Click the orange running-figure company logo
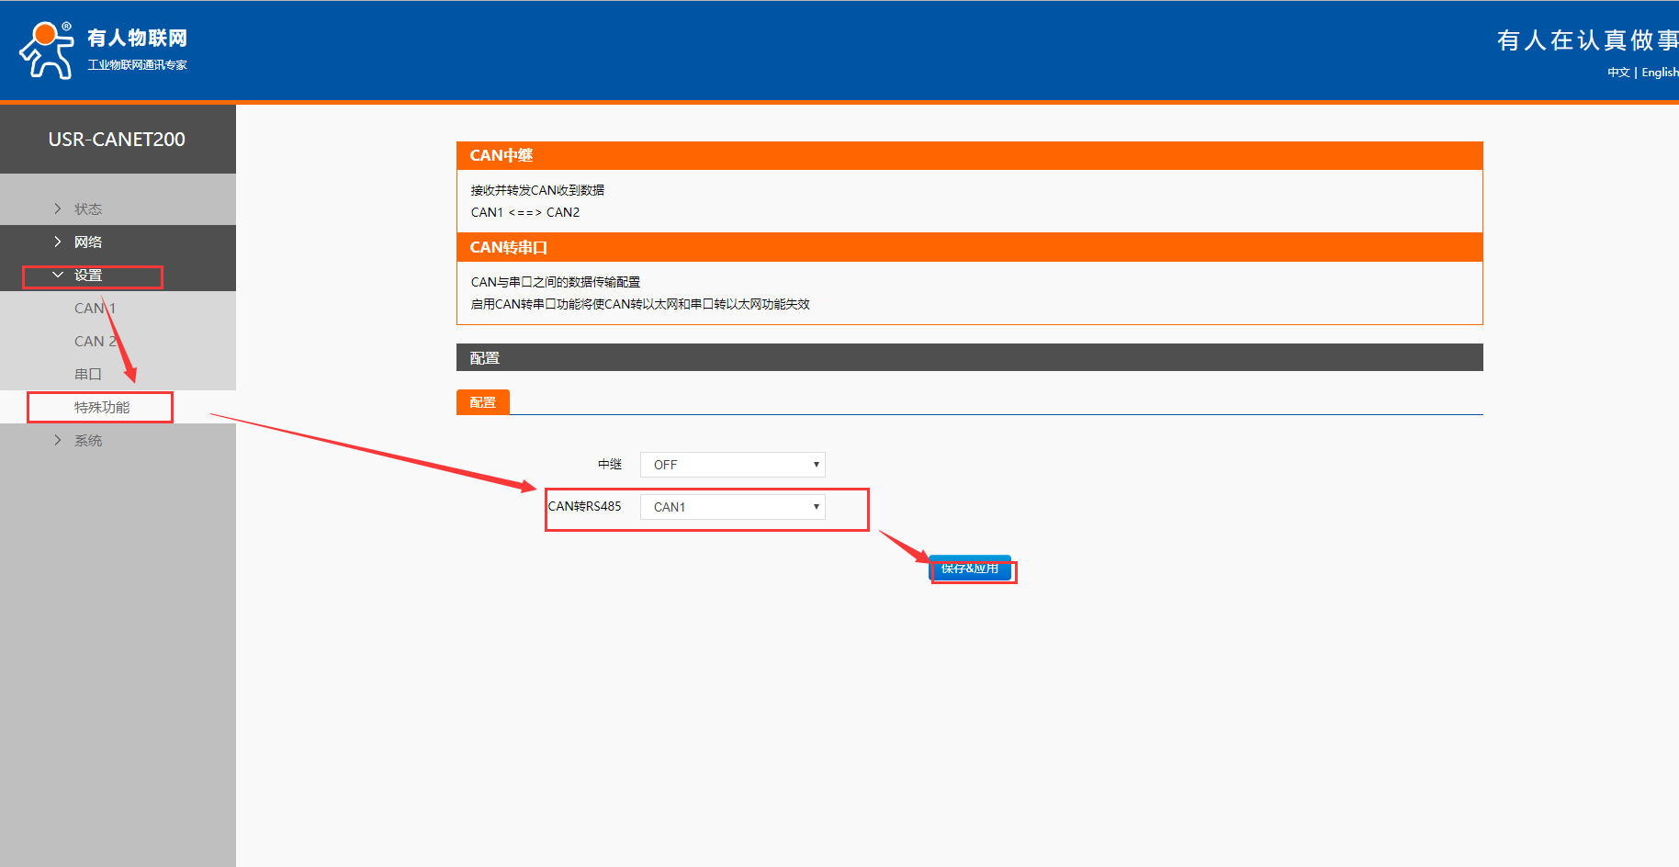The height and width of the screenshot is (867, 1679). [46, 51]
